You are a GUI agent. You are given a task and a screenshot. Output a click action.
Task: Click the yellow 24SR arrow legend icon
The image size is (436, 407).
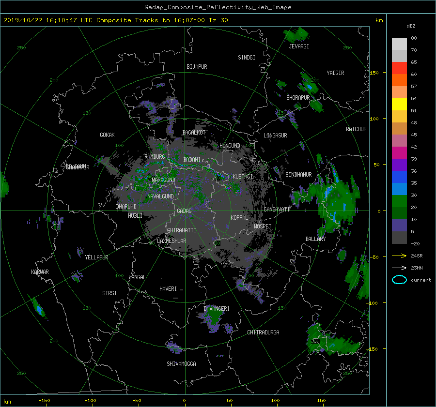point(399,256)
